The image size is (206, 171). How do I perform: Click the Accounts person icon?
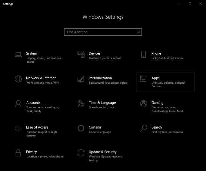click(18, 104)
